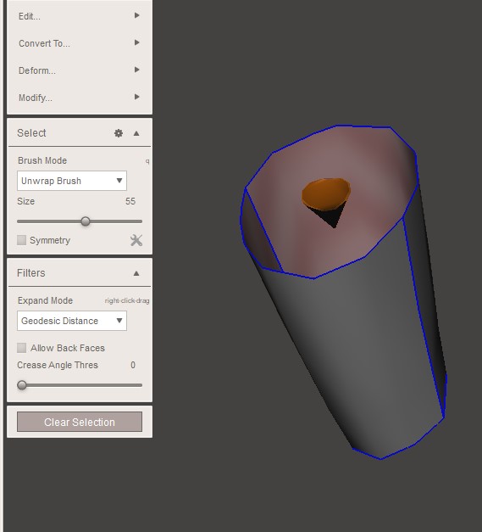The width and height of the screenshot is (482, 532).
Task: Click the orange inner cone on model
Action: coord(325,195)
